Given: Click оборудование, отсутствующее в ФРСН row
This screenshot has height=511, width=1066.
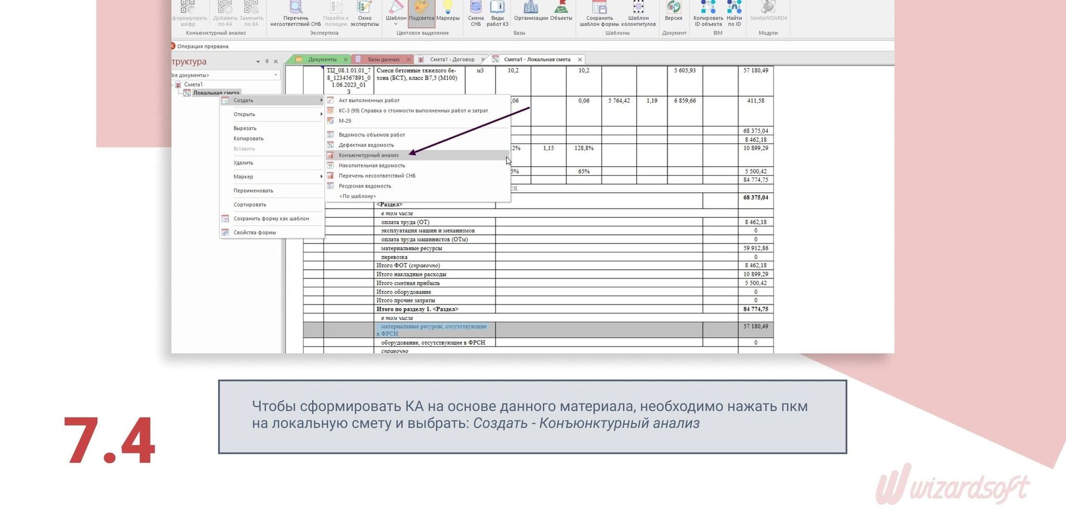Looking at the screenshot, I should [538, 342].
